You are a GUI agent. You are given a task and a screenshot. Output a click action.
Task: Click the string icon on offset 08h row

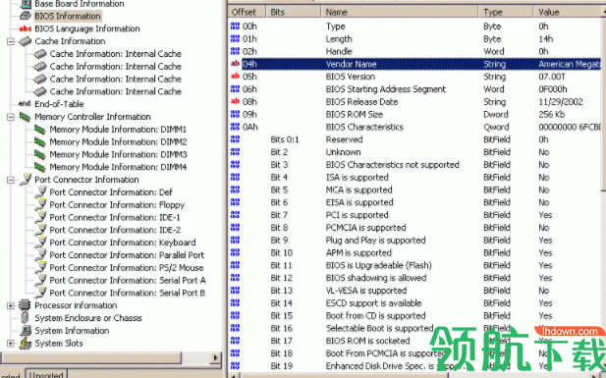[235, 101]
